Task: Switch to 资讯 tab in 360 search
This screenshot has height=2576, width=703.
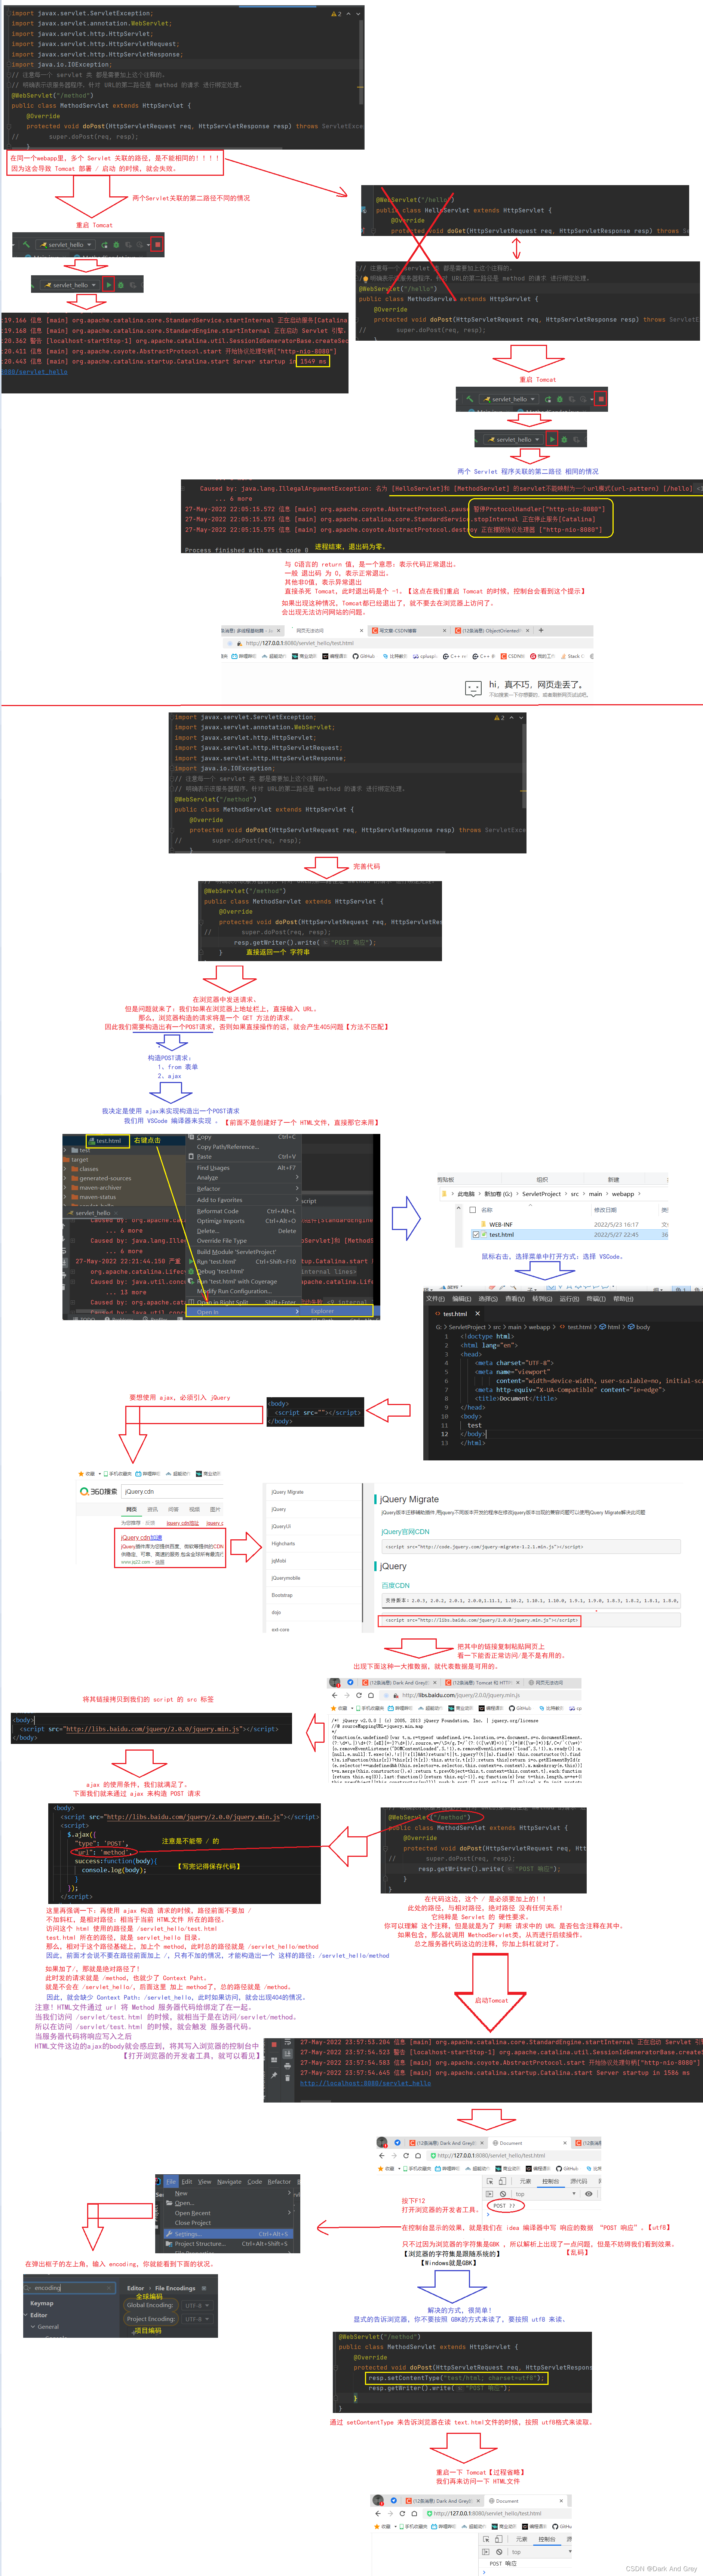Action: [153, 1509]
